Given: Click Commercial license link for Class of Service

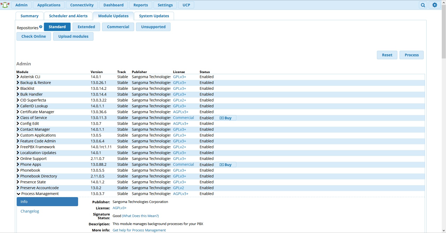Looking at the screenshot, I should (x=184, y=118).
